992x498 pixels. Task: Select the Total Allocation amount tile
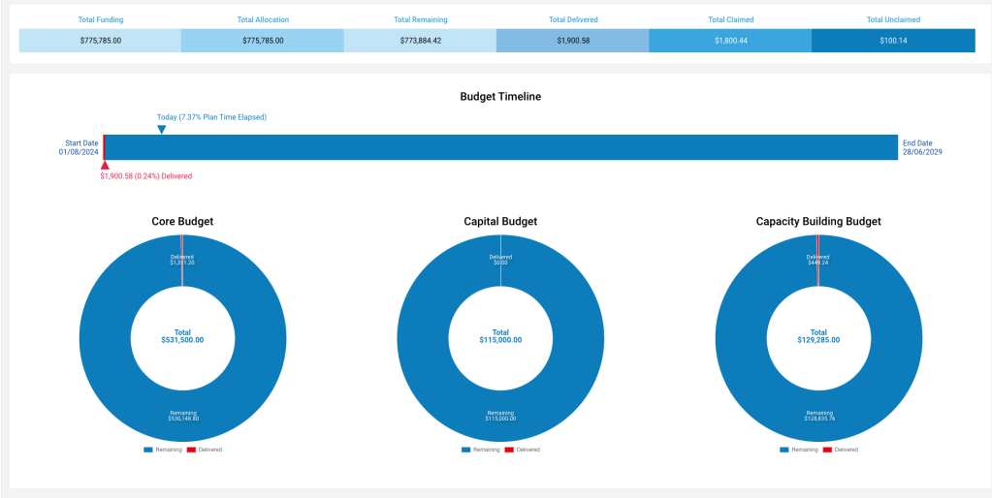[262, 41]
